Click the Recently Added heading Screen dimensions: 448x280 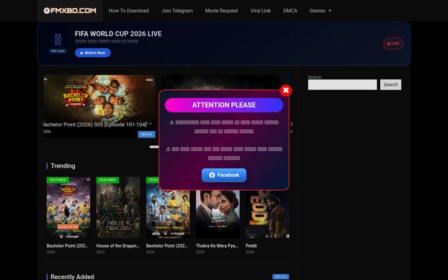click(72, 276)
